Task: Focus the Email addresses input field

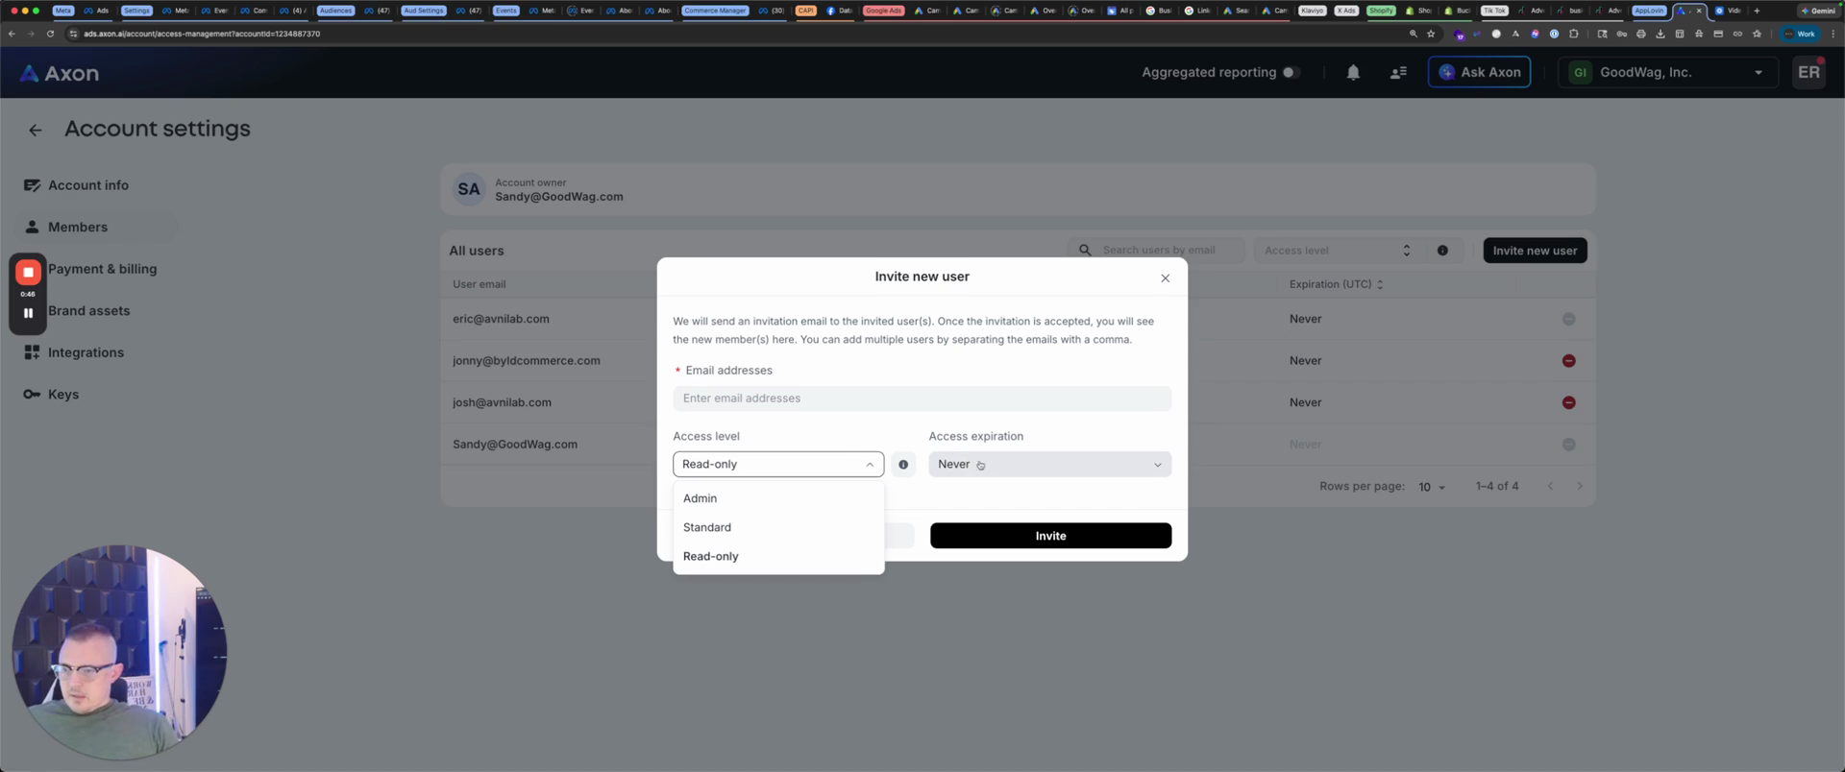Action: pyautogui.click(x=922, y=398)
